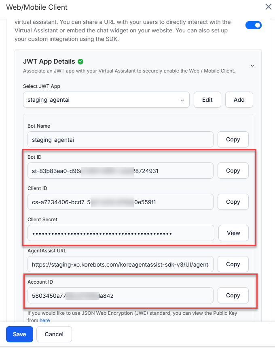The height and width of the screenshot is (348, 275).
Task: View the hidden Client Secret
Action: 233,233
